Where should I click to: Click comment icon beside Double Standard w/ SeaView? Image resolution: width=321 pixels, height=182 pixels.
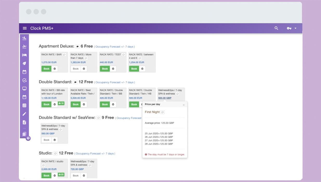coord(99,118)
